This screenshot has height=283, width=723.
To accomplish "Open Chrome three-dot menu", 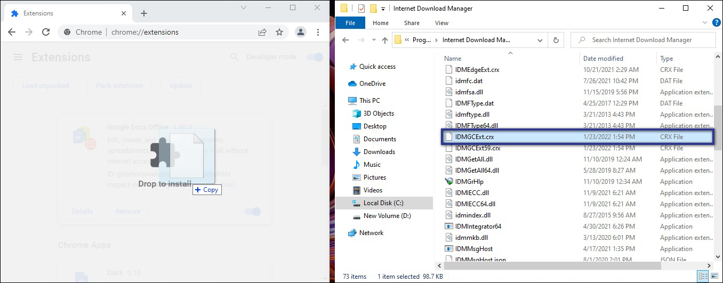I will click(x=318, y=32).
